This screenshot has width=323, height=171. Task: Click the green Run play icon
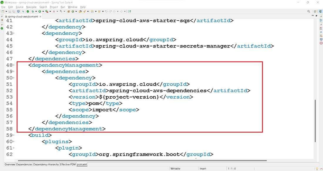[40, 11]
